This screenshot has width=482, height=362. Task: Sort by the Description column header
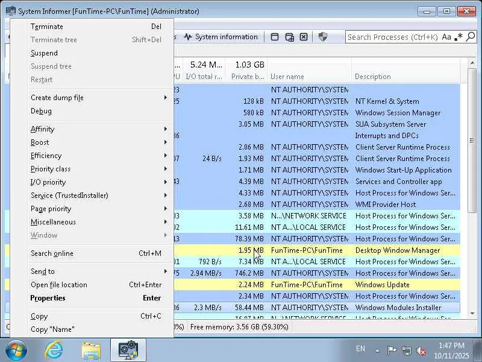point(405,71)
